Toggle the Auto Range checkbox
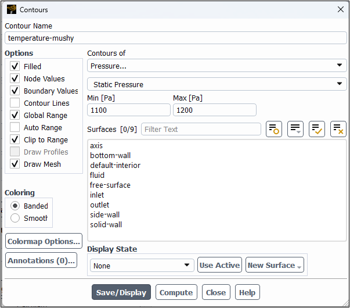350x308 pixels. click(15, 127)
